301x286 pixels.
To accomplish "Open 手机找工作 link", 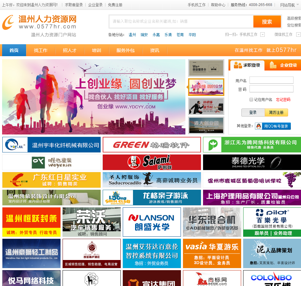I will coord(196,5).
